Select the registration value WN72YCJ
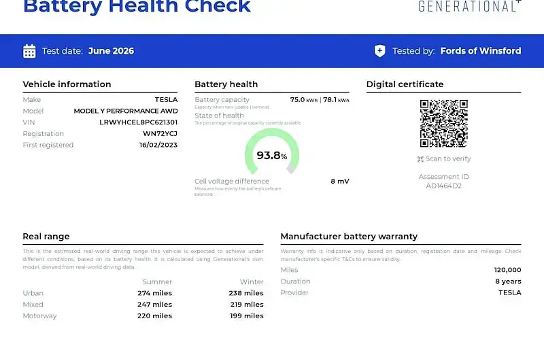Image resolution: width=544 pixels, height=340 pixels. pyautogui.click(x=160, y=133)
